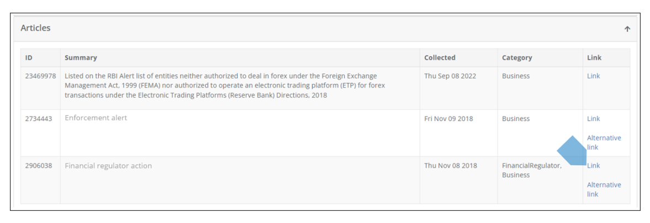This screenshot has height=223, width=650.
Task: Open Link for Financial regulator action article
Action: (593, 165)
